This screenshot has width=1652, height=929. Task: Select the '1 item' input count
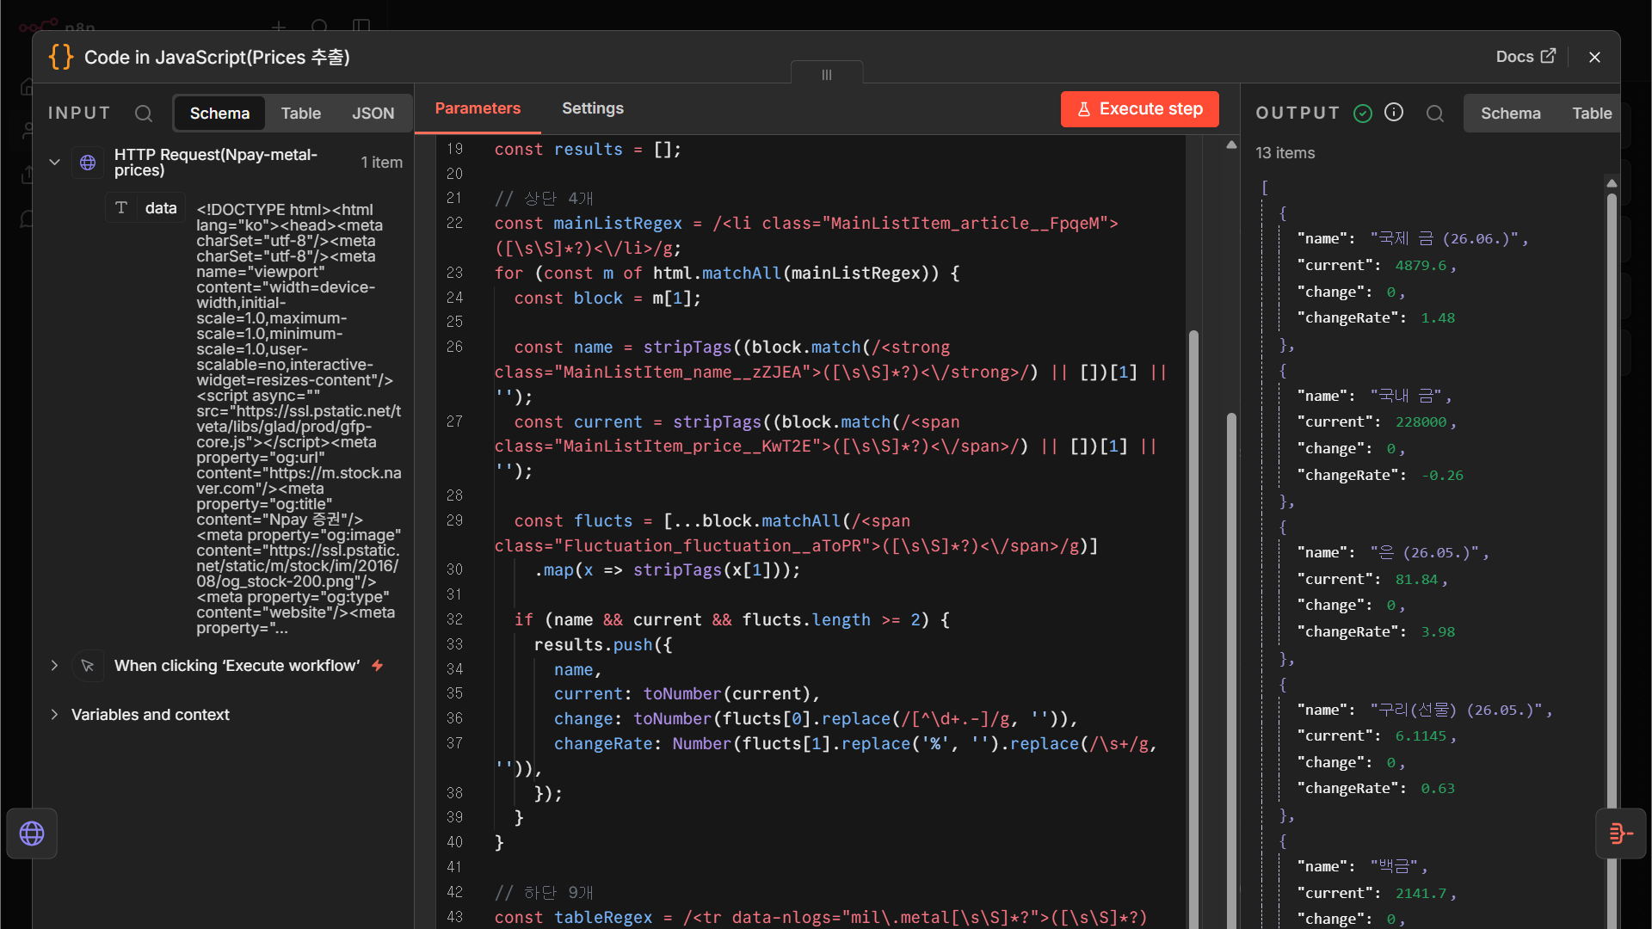click(x=381, y=163)
